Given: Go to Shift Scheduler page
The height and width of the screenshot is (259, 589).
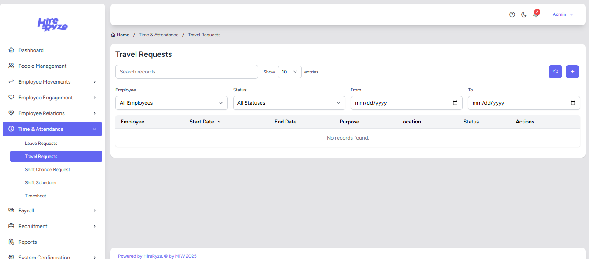Looking at the screenshot, I should click(41, 183).
